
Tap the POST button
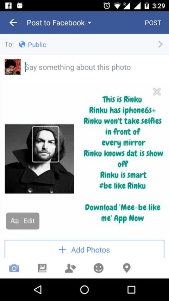[x=153, y=23]
